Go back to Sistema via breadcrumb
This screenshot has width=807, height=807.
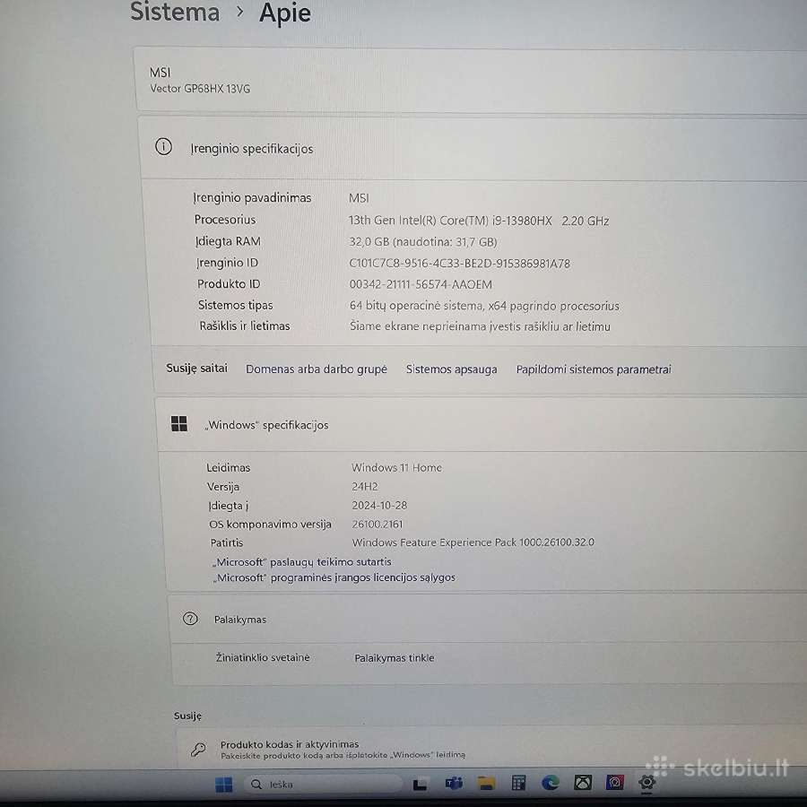pos(175,13)
